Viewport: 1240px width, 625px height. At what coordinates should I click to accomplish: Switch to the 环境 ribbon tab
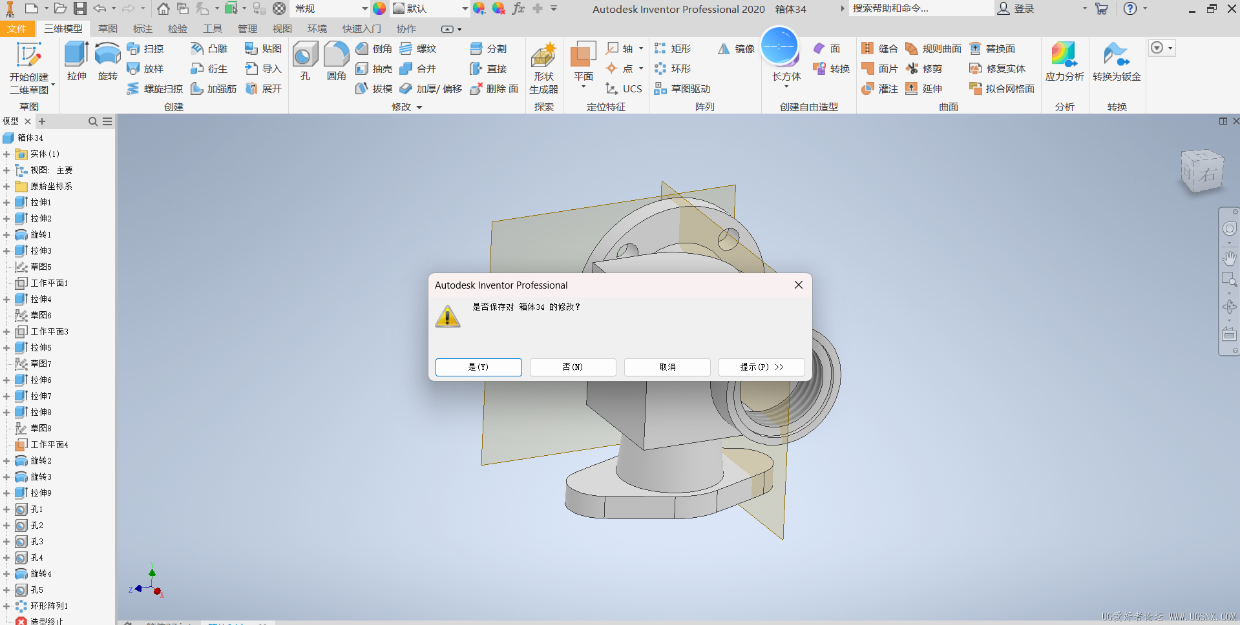click(x=317, y=29)
